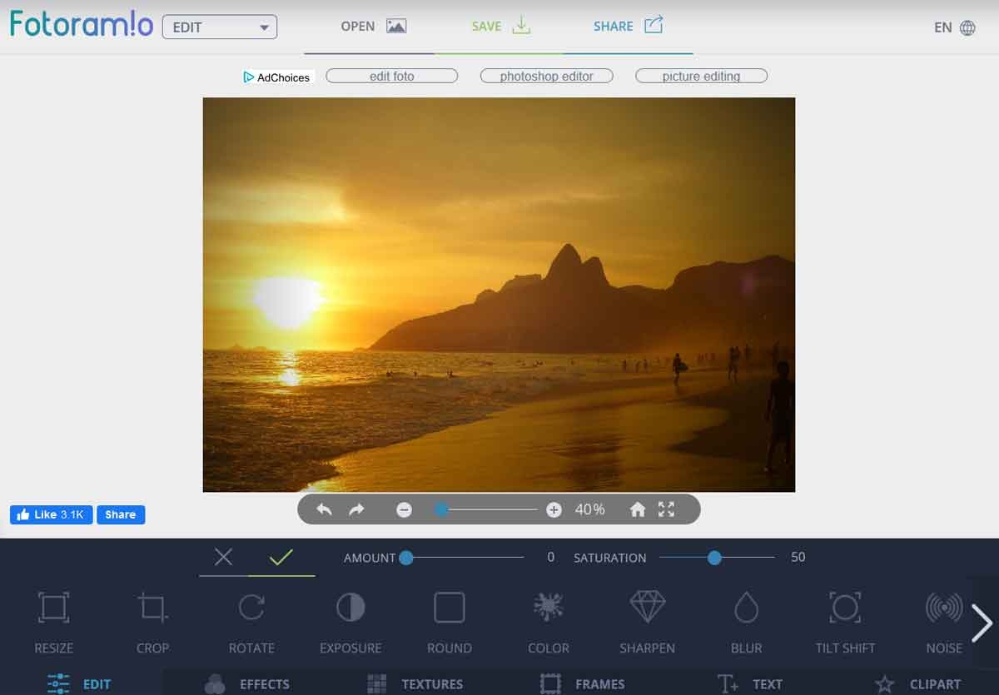This screenshot has width=999, height=695.
Task: Open a photo with OPEN
Action: (373, 27)
